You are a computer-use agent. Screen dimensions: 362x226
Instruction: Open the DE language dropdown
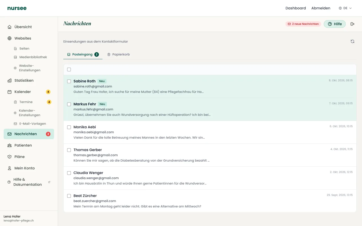point(345,8)
